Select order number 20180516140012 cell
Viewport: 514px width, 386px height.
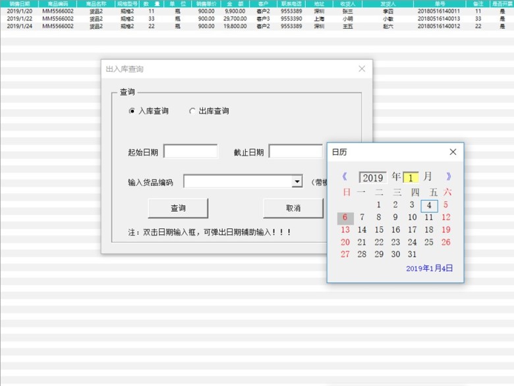tap(439, 26)
